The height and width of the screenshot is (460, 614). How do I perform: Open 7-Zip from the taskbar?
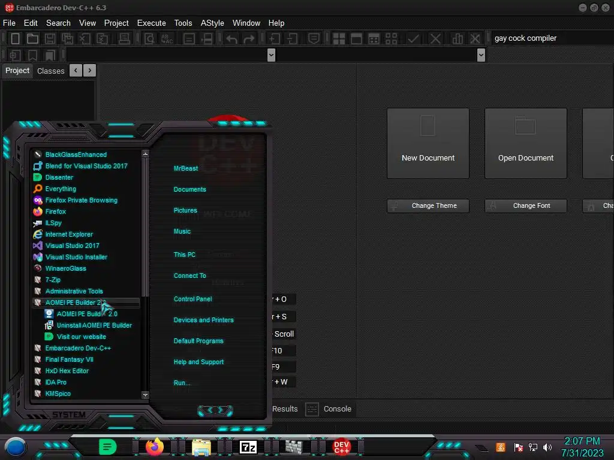coord(248,447)
